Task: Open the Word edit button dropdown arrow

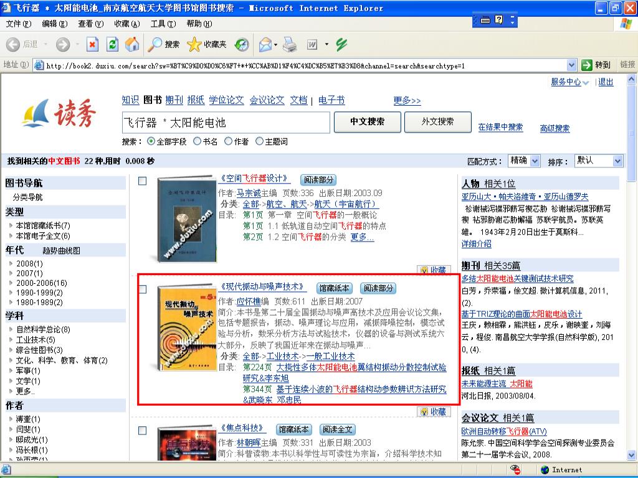Action: (326, 44)
